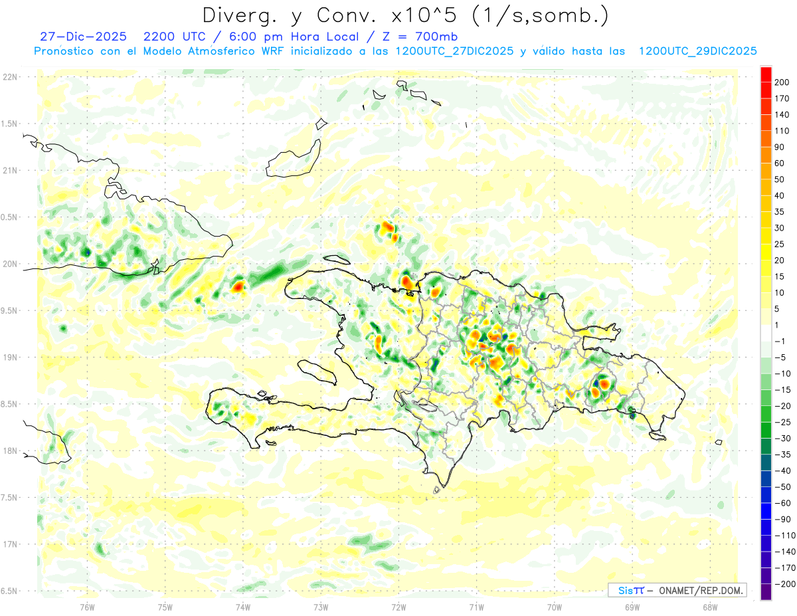Click the '17N' latitude label
The image size is (797, 616).
coord(9,544)
